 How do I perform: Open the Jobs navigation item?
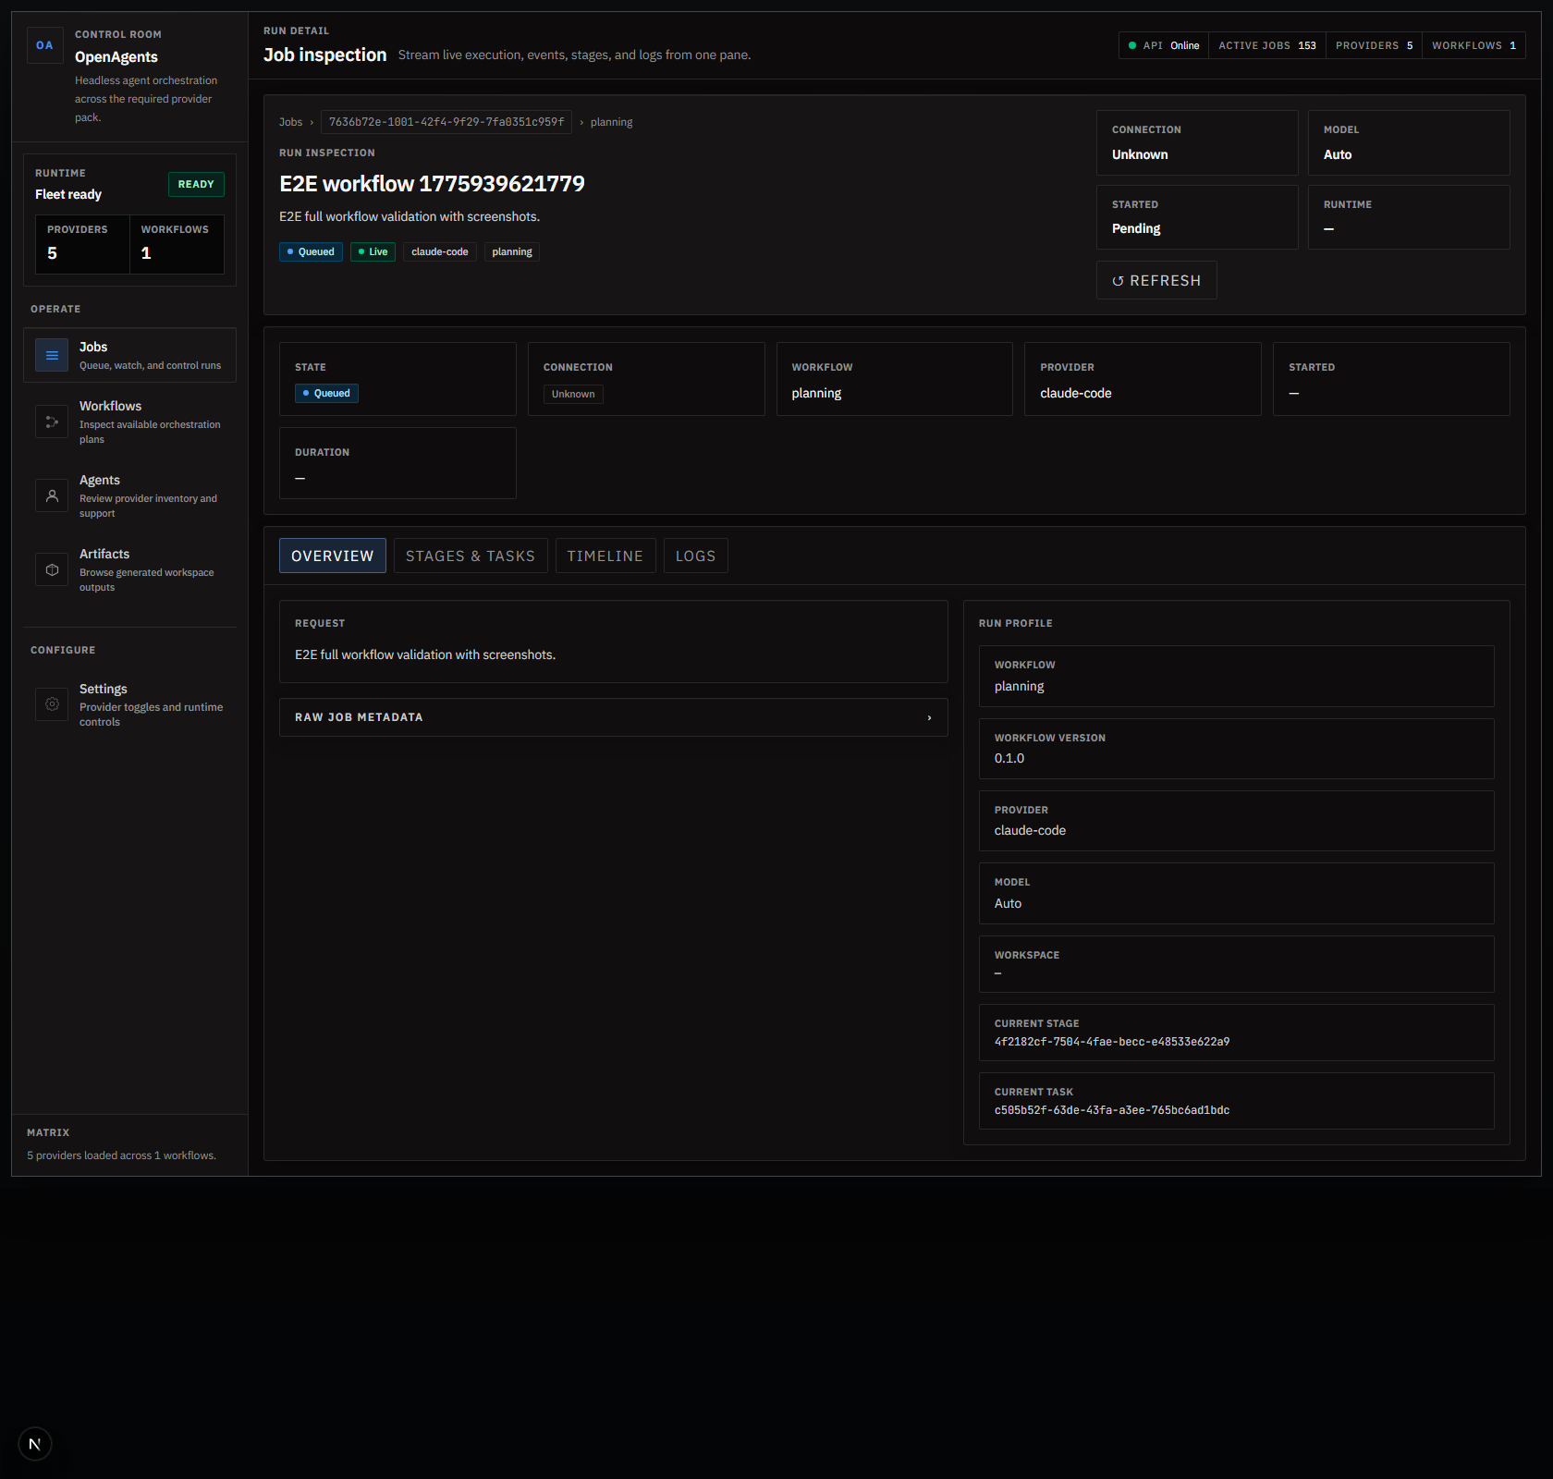[129, 355]
